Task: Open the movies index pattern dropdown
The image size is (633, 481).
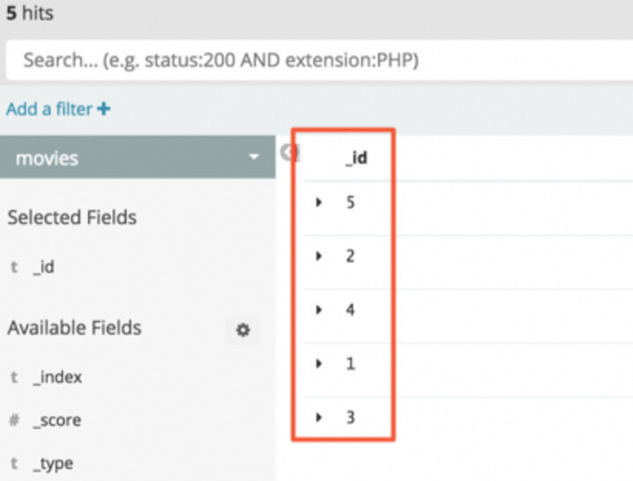Action: click(x=254, y=158)
